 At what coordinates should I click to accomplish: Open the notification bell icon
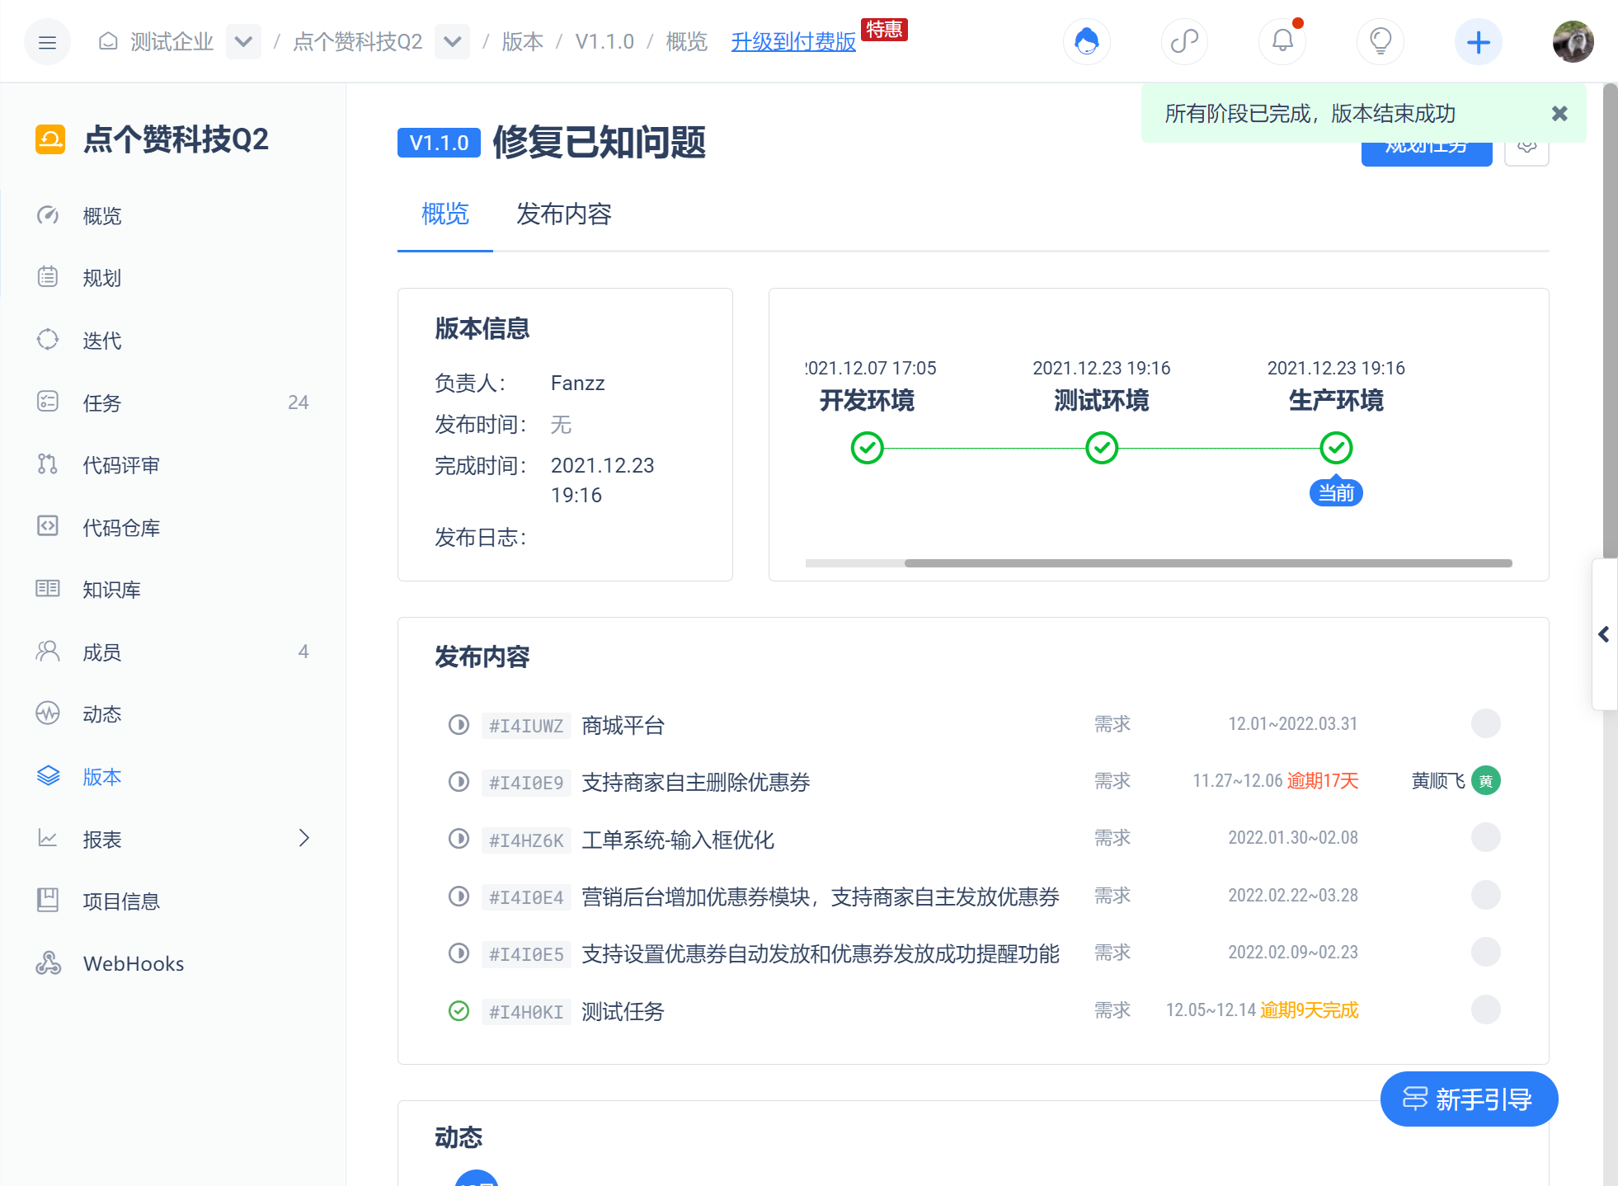point(1282,41)
